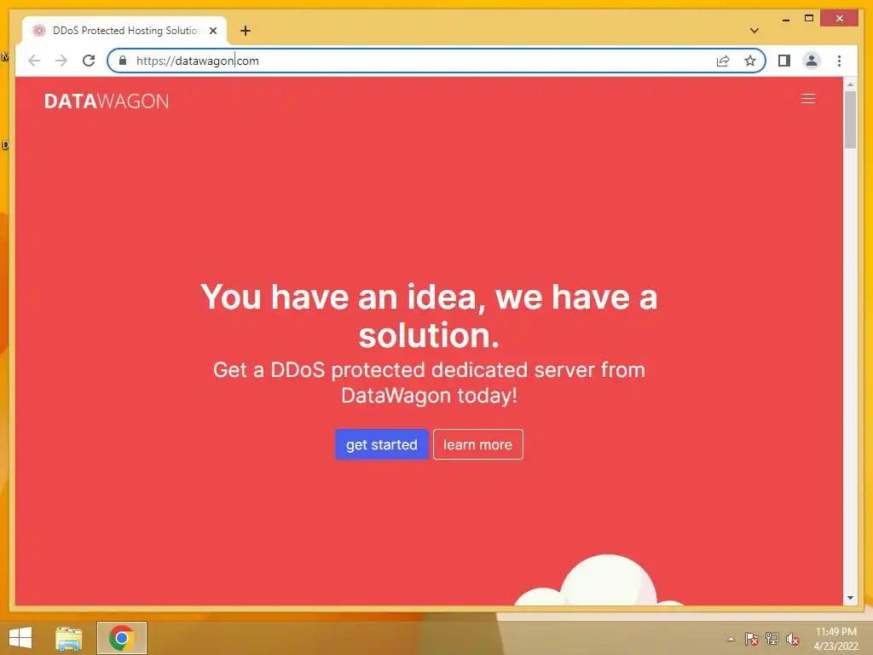873x655 pixels.
Task: Click the DATAWAGON logo
Action: (107, 101)
